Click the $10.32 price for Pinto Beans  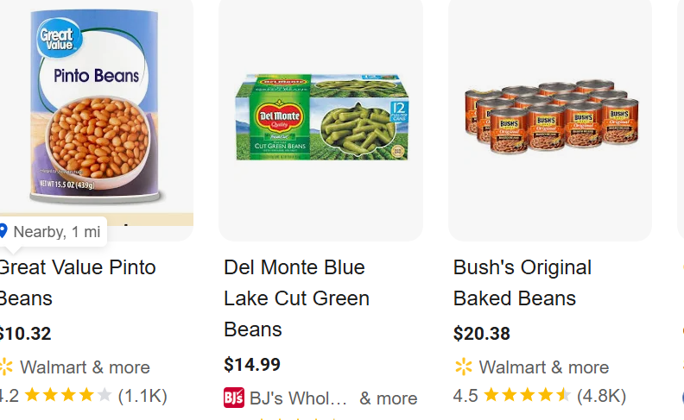(x=25, y=334)
